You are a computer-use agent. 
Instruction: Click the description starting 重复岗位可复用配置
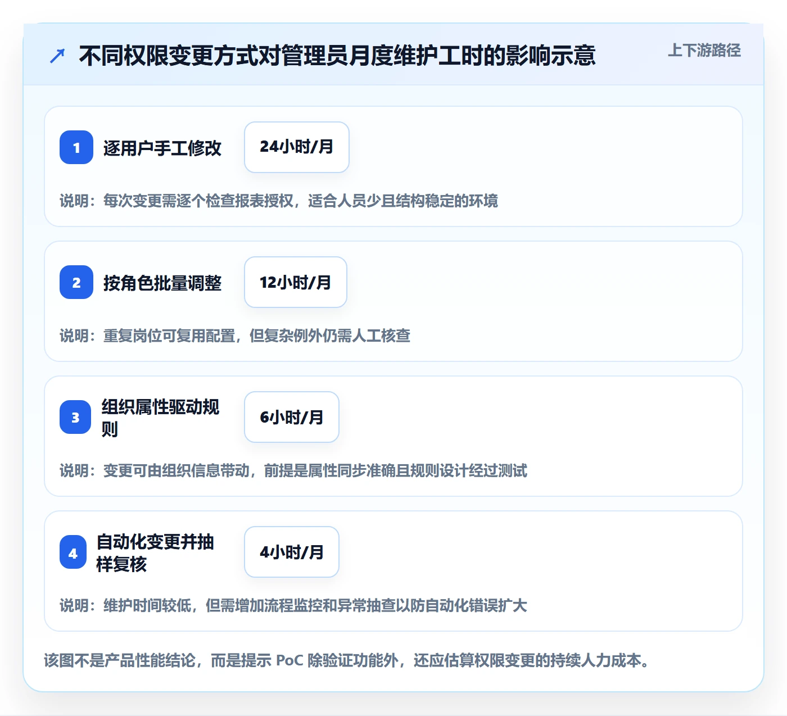235,336
